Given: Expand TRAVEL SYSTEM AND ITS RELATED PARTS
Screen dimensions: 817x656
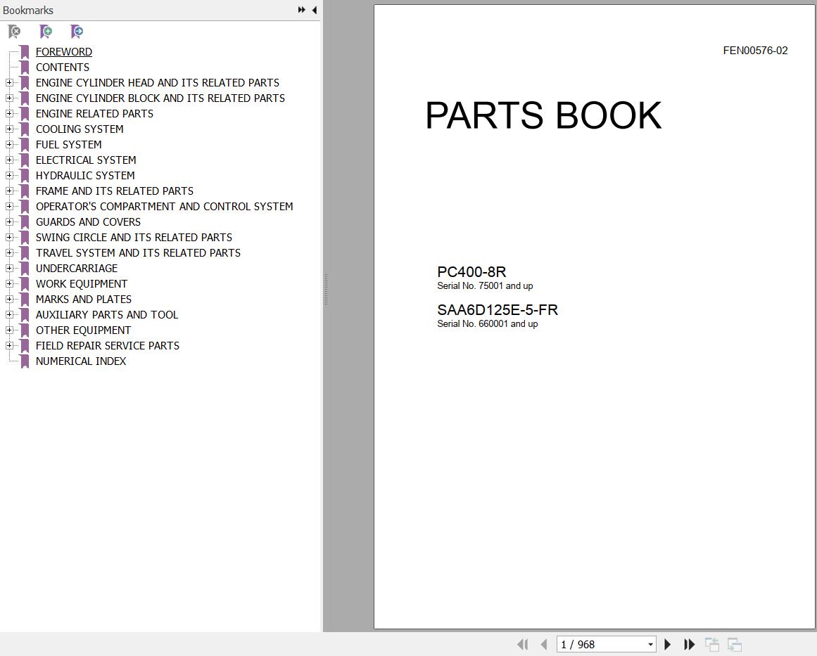Looking at the screenshot, I should coord(9,253).
